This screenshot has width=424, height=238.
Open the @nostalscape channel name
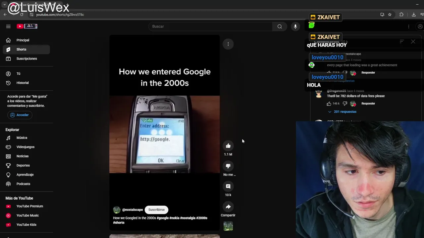(x=132, y=210)
